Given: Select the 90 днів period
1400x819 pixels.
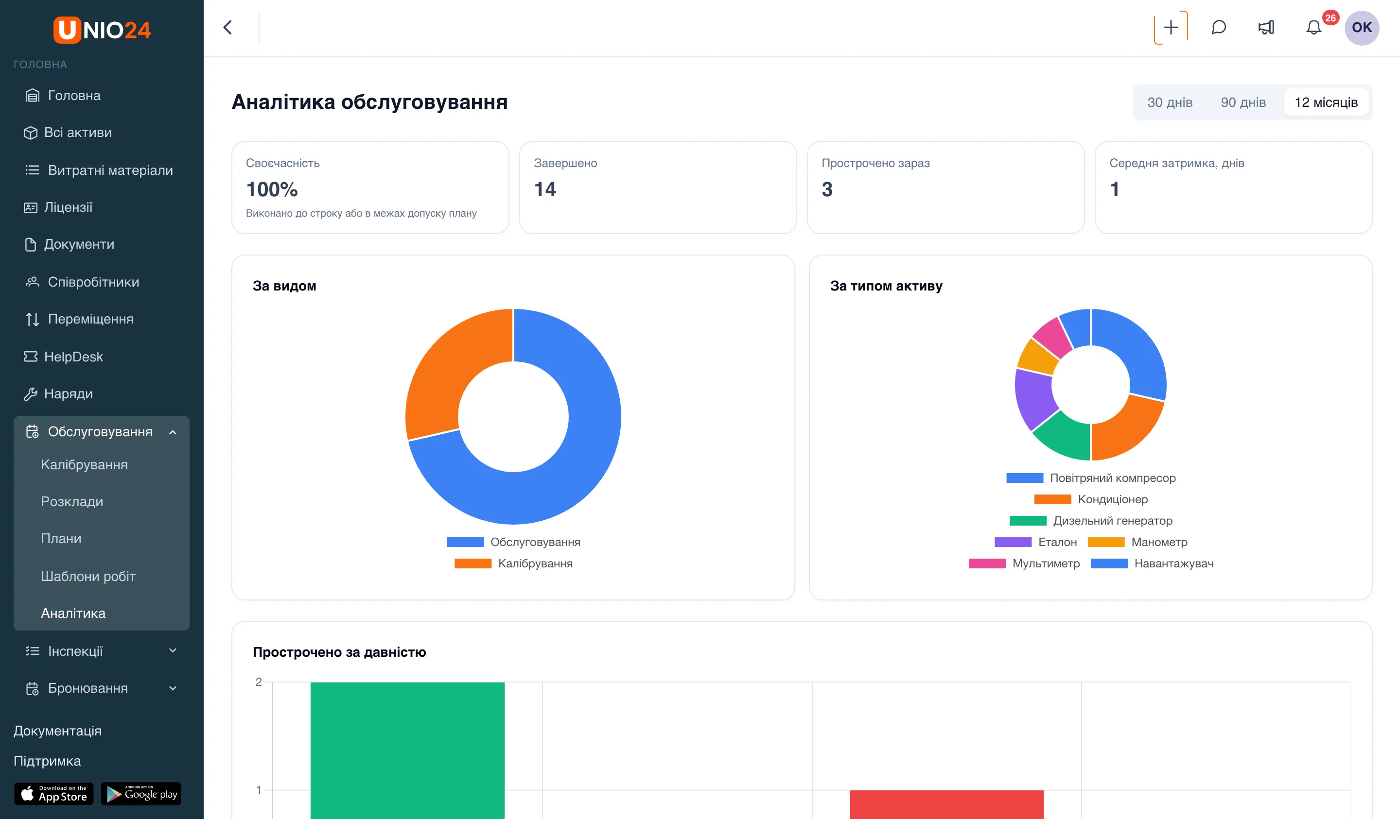Looking at the screenshot, I should [x=1243, y=102].
